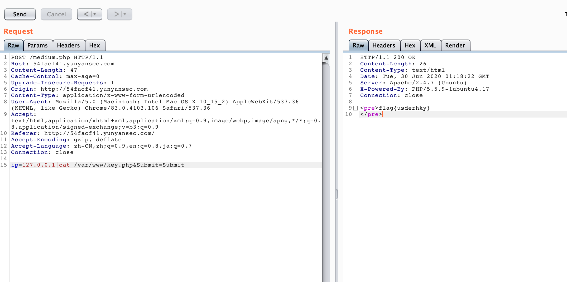
Task: Click the splitter handle between Request and Response
Action: [337, 194]
